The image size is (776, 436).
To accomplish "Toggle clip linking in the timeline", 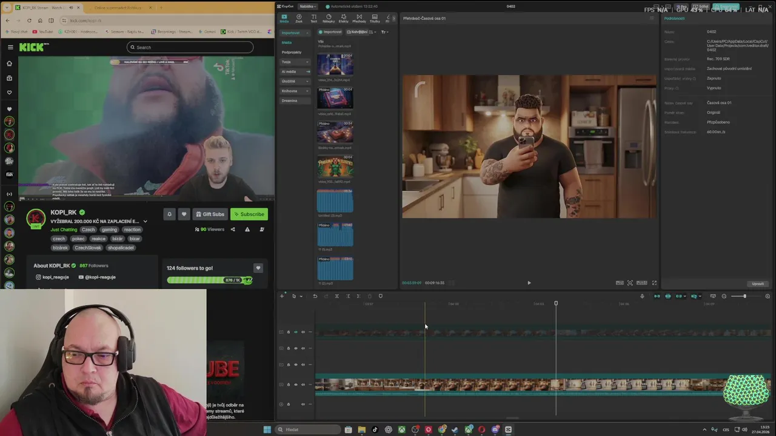I will pos(680,296).
